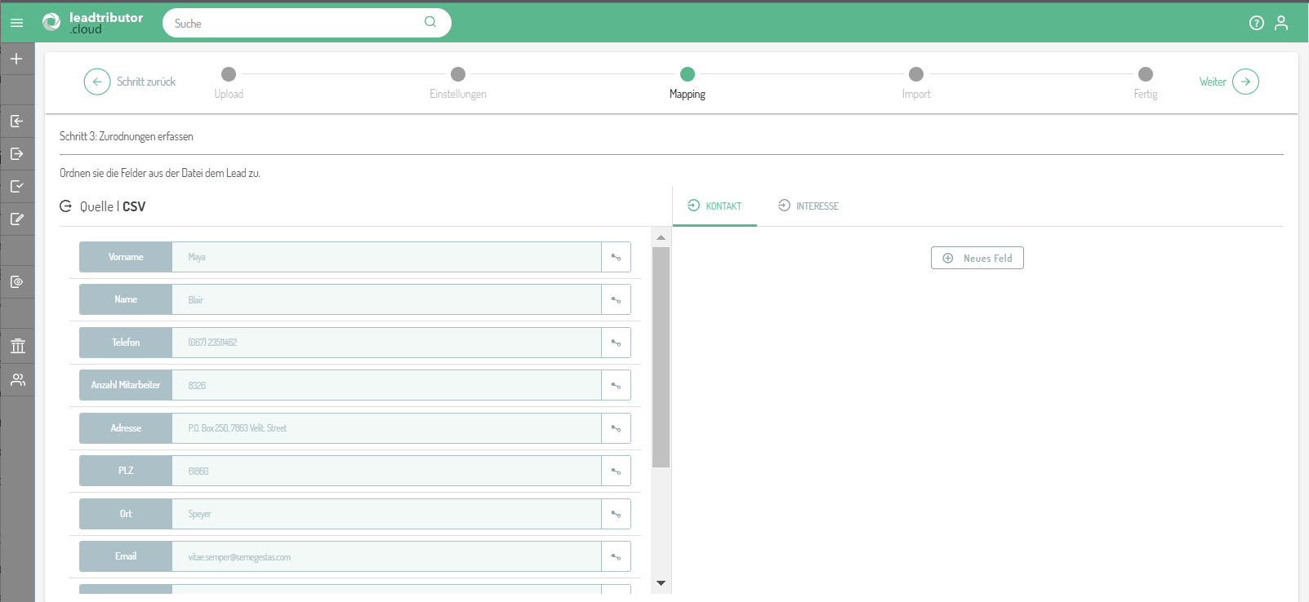
Task: Open the hamburger menu
Action: (16, 23)
